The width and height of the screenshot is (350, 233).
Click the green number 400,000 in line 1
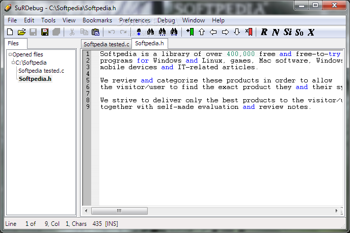[x=240, y=54]
